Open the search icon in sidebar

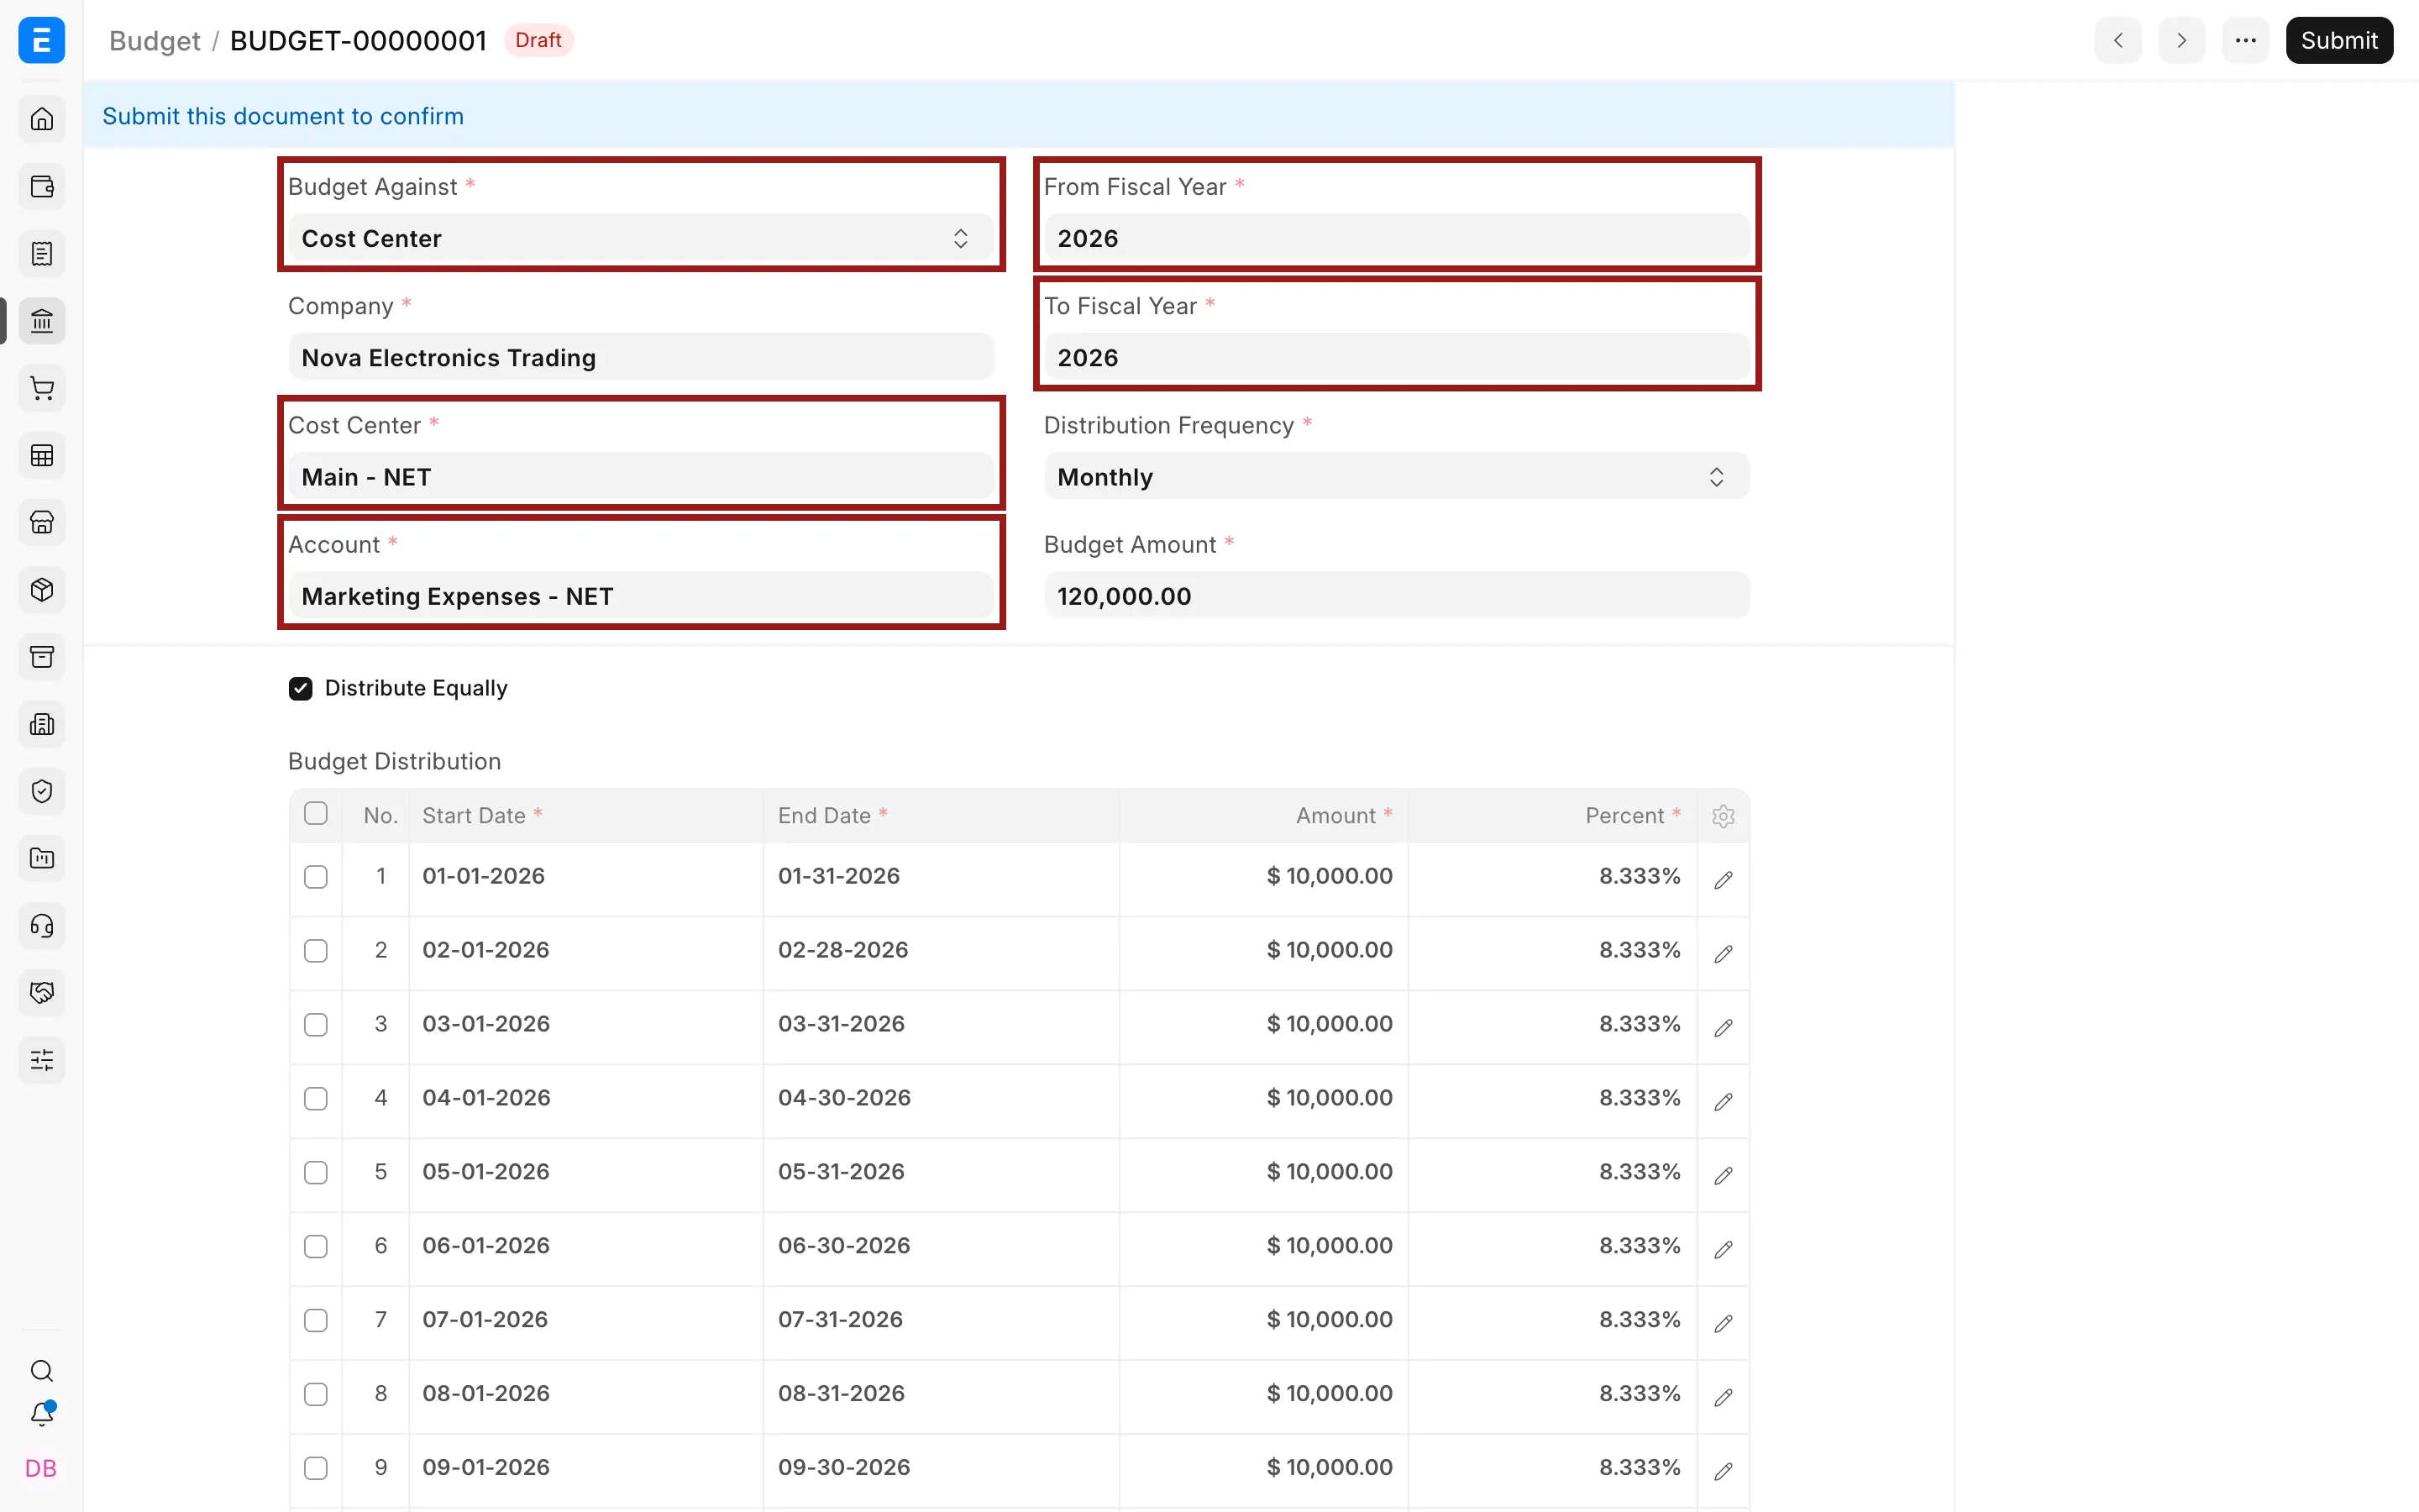point(42,1370)
